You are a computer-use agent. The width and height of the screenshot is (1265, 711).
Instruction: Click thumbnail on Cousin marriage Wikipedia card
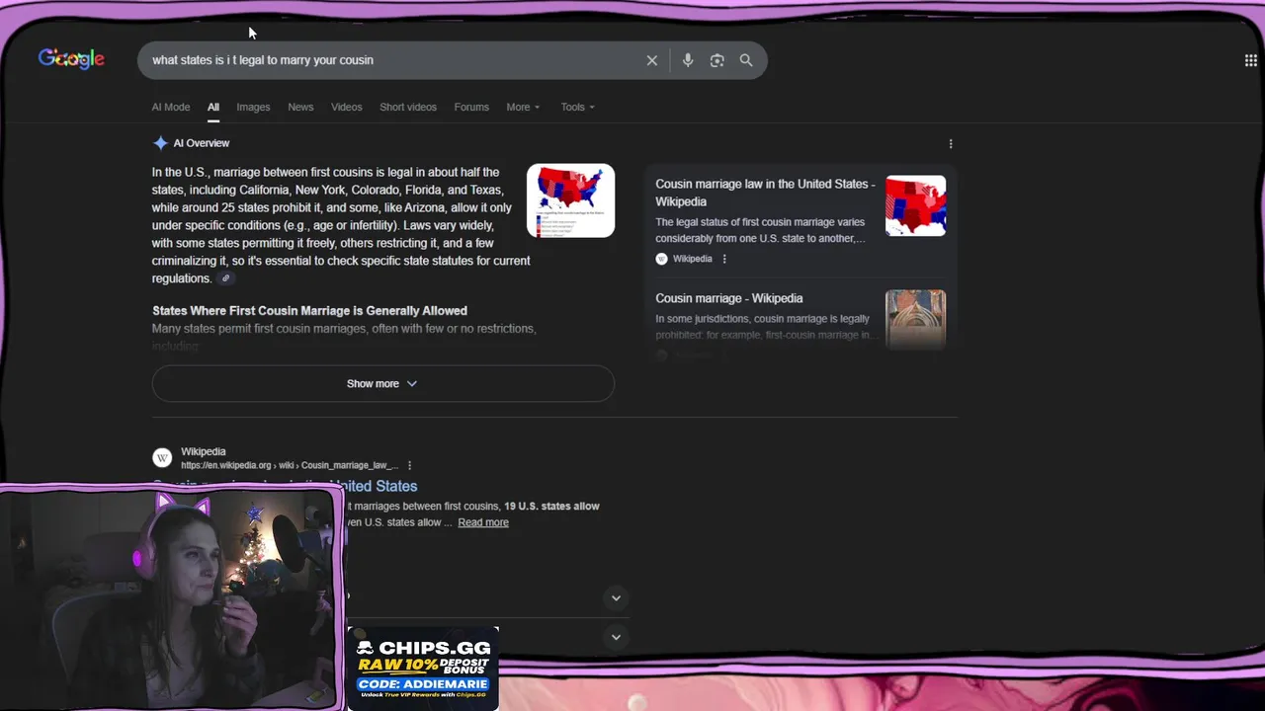(x=915, y=319)
